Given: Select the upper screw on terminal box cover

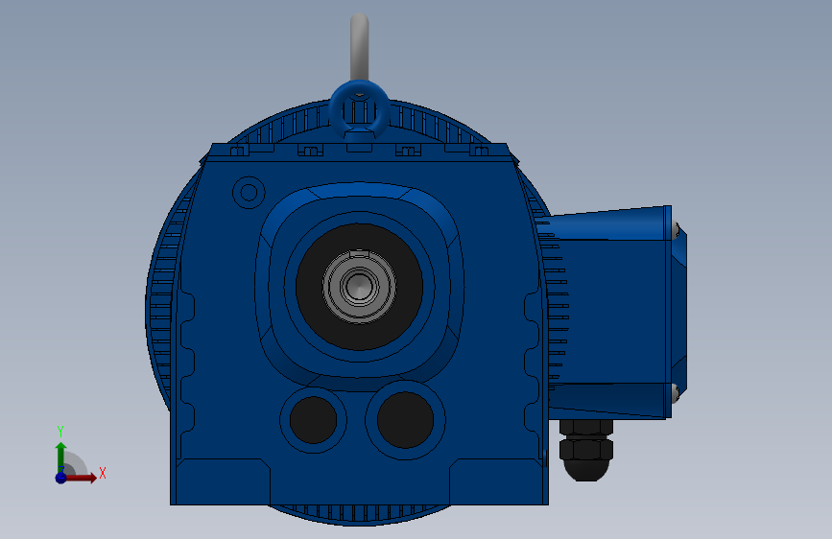Looking at the screenshot, I should (676, 230).
